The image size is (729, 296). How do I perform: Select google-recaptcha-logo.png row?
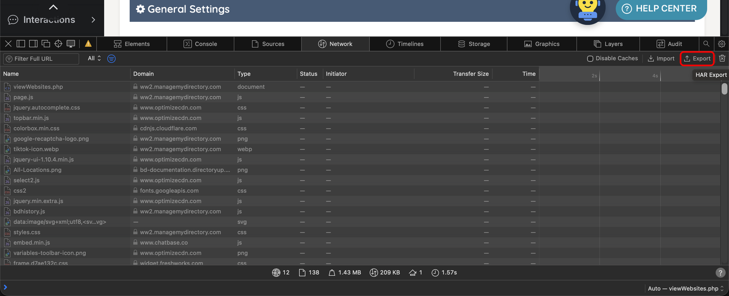point(360,139)
